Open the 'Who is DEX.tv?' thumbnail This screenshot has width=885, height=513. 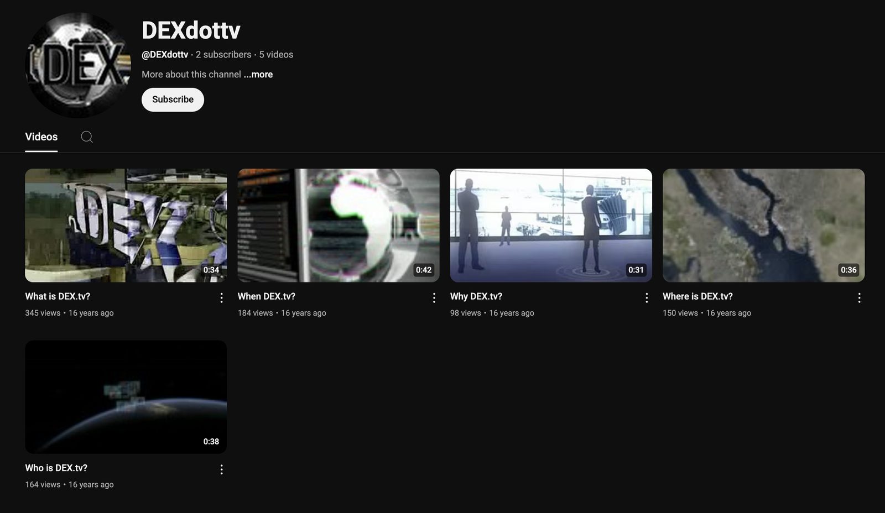tap(126, 396)
